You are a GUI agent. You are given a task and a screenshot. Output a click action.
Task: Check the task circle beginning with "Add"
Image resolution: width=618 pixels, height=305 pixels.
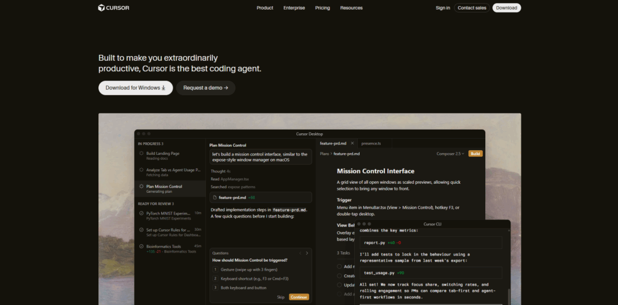[x=339, y=266]
